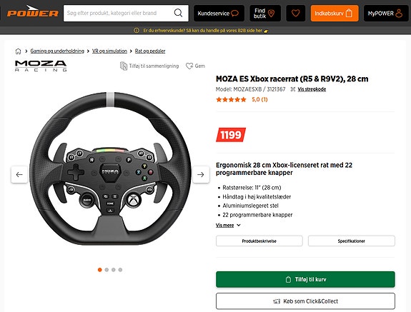Click the POWER logo
Screen dimensions: 411x312
(33, 11)
